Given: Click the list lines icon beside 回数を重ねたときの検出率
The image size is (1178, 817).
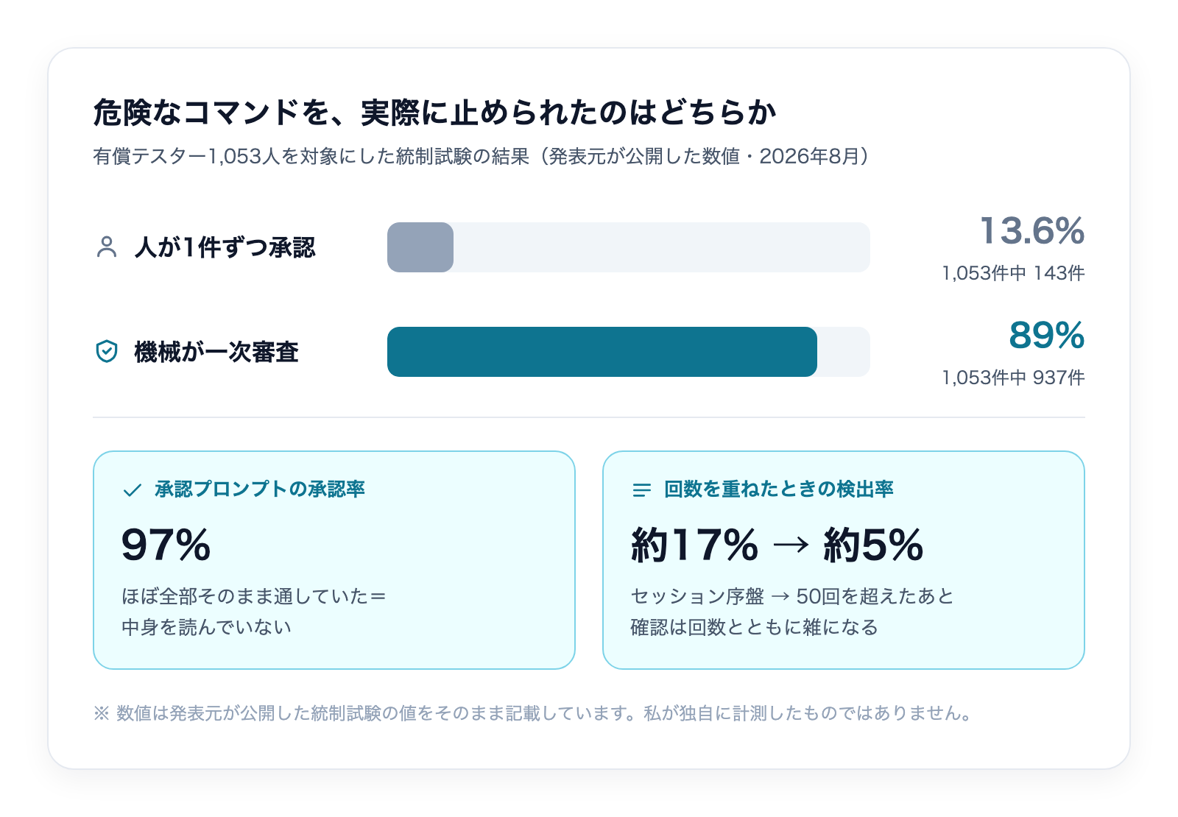Looking at the screenshot, I should click(642, 490).
